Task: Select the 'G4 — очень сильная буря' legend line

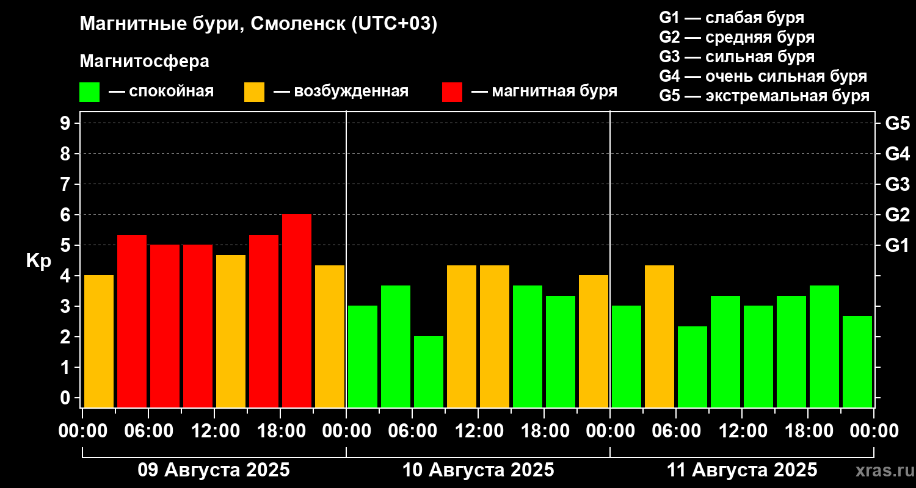Action: (763, 76)
